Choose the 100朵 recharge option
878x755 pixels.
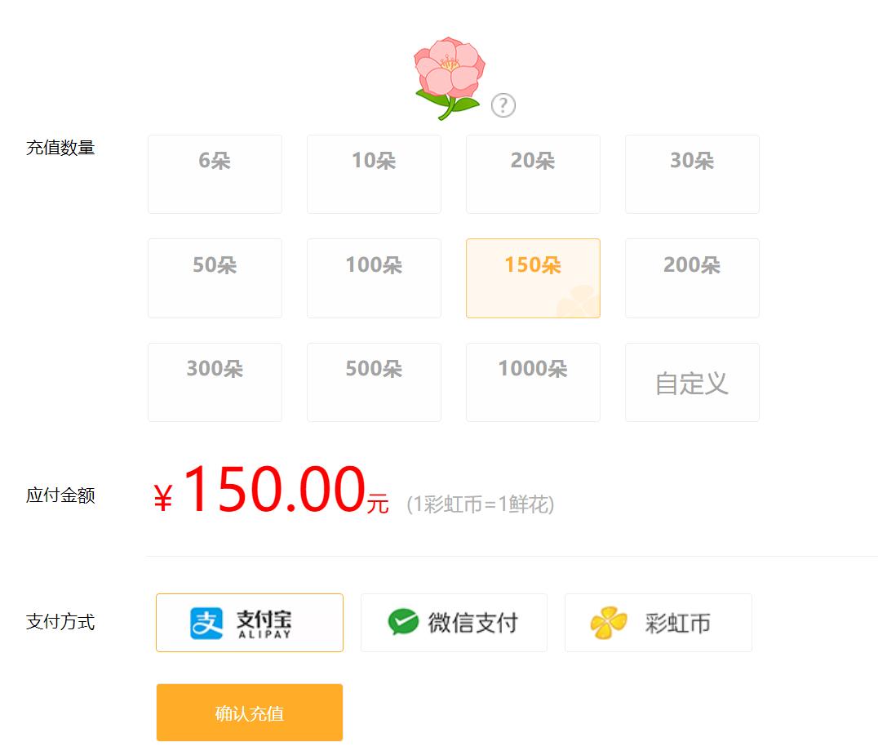coord(374,278)
